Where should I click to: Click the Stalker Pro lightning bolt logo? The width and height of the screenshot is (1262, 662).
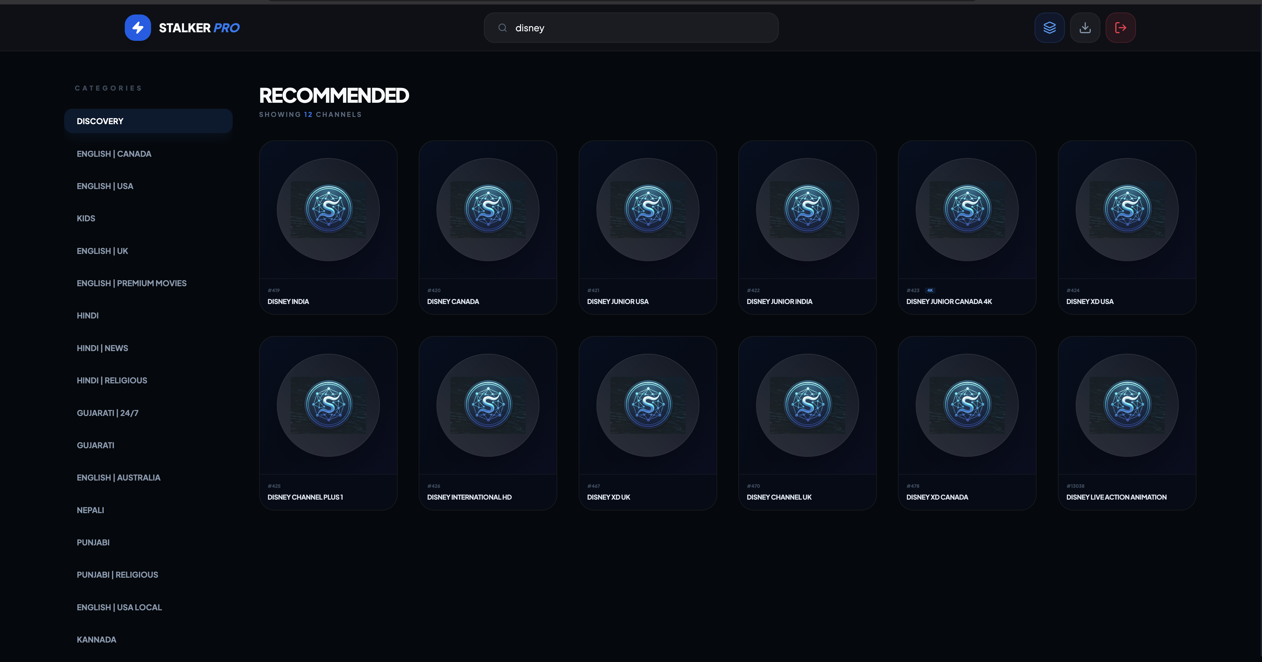pyautogui.click(x=138, y=27)
